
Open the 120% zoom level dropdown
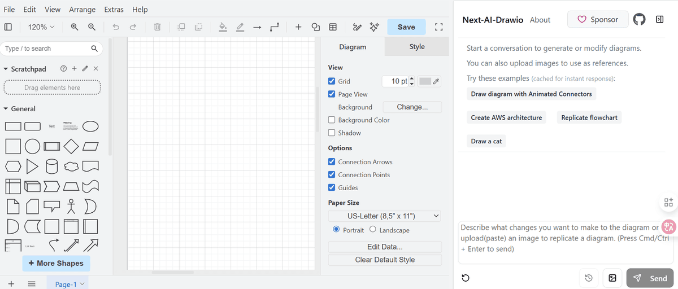tap(41, 27)
